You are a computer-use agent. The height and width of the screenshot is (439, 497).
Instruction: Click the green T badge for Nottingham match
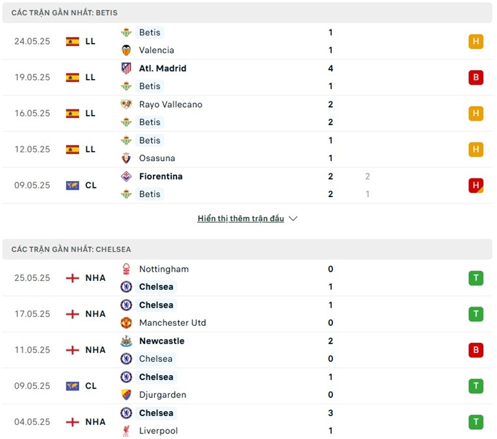476,278
